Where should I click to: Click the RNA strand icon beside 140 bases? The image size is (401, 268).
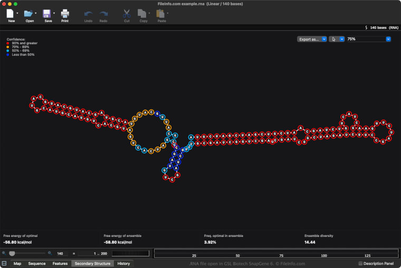[366, 27]
